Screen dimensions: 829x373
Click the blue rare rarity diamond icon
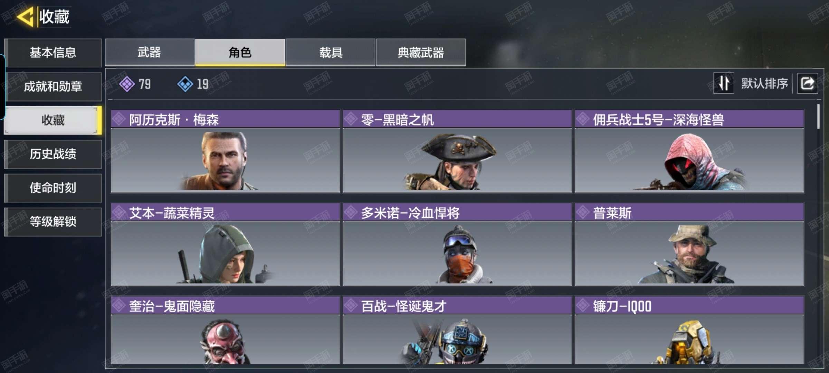click(x=185, y=84)
